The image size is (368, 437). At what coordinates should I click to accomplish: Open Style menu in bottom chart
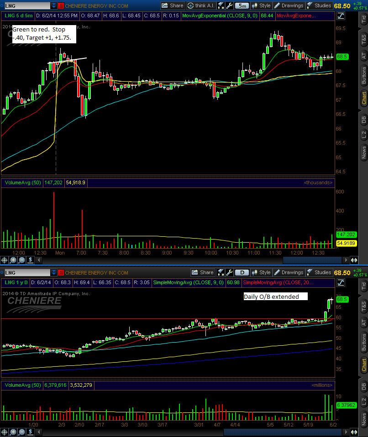(x=261, y=273)
